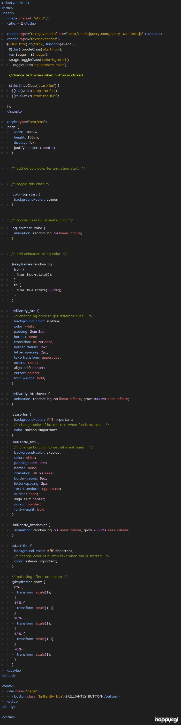This screenshot has height=725, width=181.
Task: Select the $(this).toggleClass('start-fun'); line
Action: click(x=35, y=49)
